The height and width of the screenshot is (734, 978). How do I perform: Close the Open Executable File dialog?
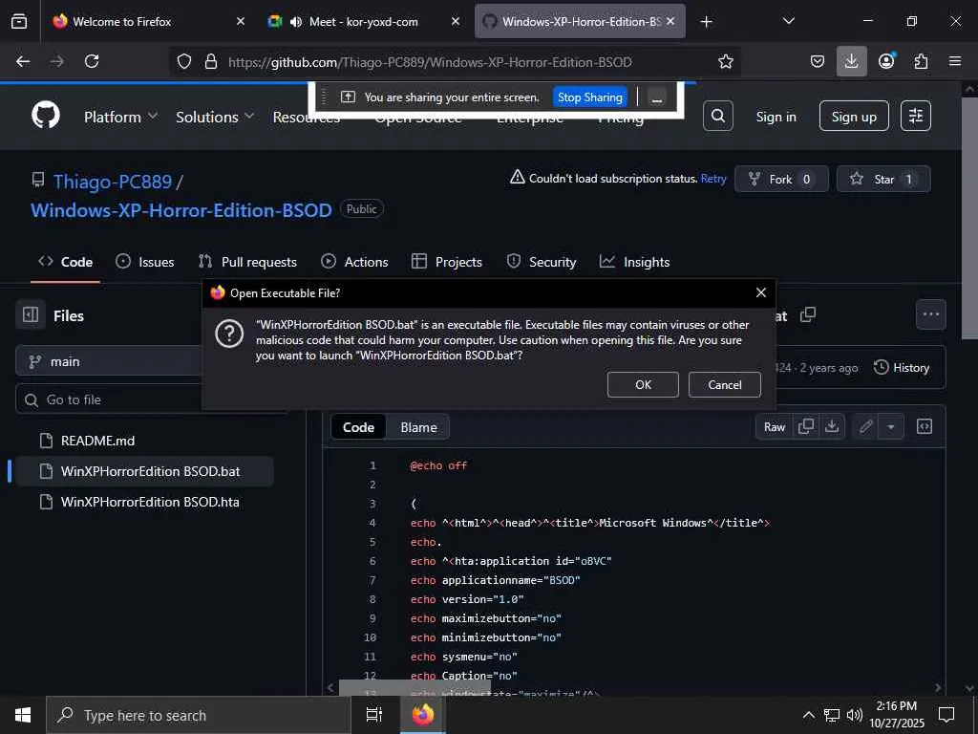(760, 292)
